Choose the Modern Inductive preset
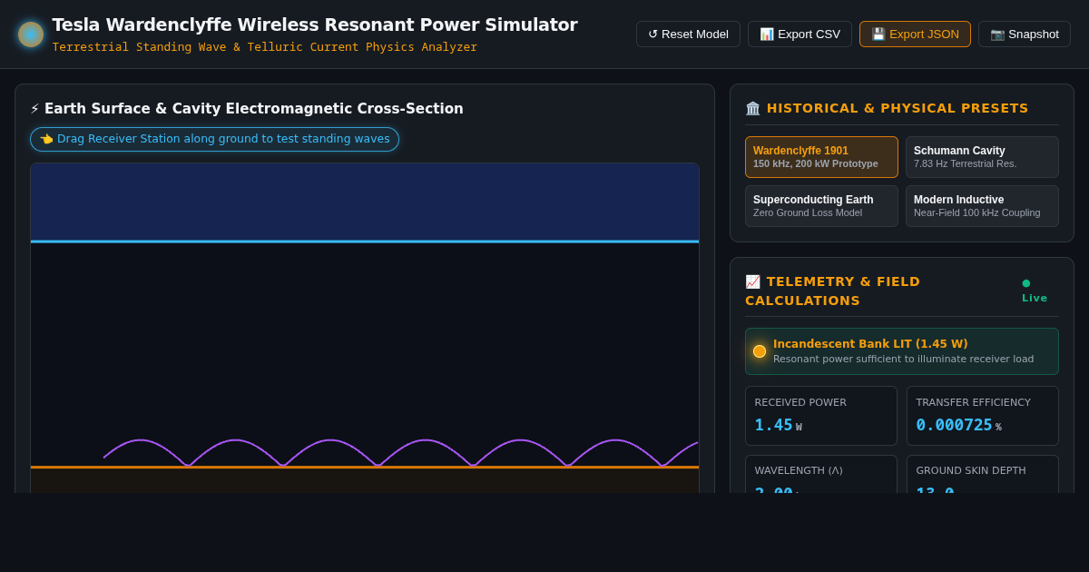Screen dimensions: 1089x572 pos(982,206)
